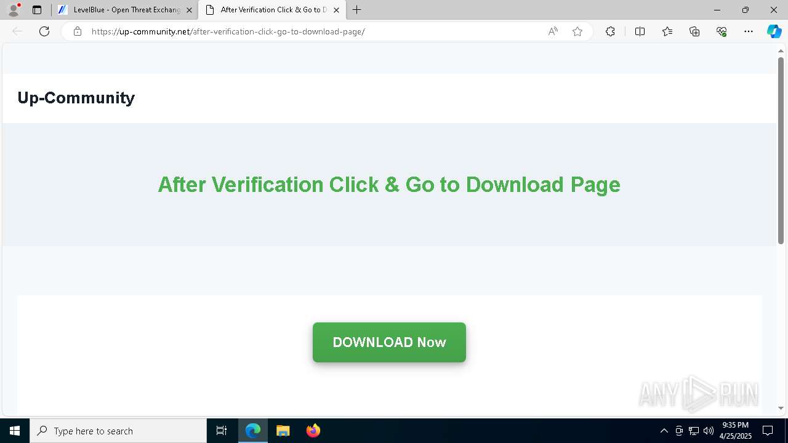Focus the address bar URL
788x443 pixels.
point(228,31)
